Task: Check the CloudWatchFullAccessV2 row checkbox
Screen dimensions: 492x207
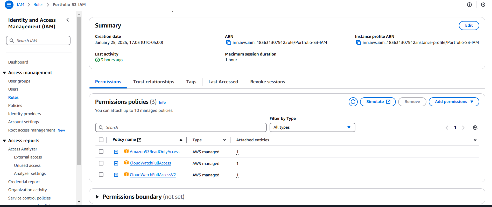Action: point(101,175)
